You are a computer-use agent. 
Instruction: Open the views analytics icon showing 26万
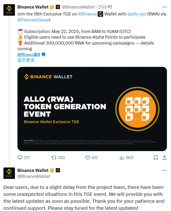click(x=121, y=158)
